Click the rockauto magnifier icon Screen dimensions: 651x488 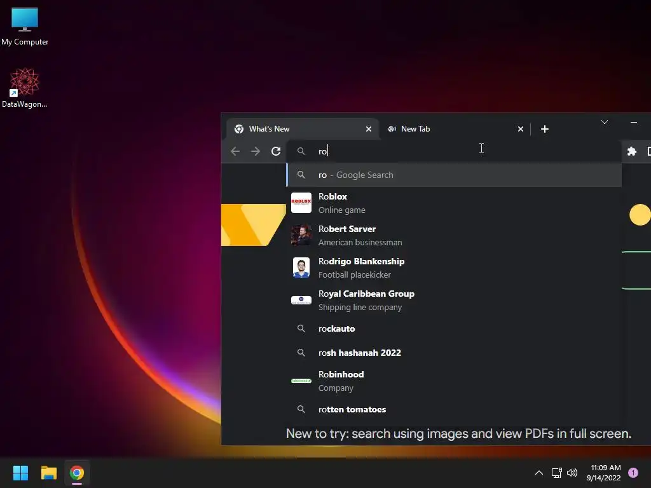tap(301, 329)
